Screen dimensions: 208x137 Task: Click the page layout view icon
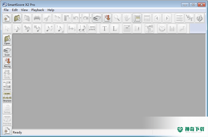tap(137, 18)
